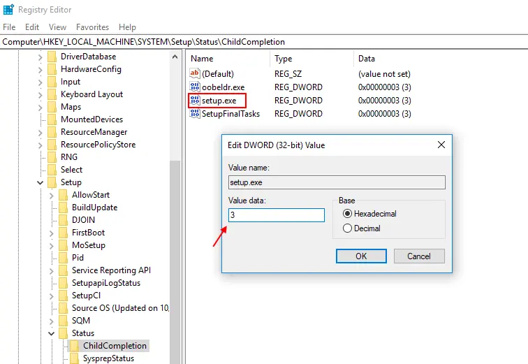Click the Pid folder icon
528x364 pixels.
tap(63, 258)
